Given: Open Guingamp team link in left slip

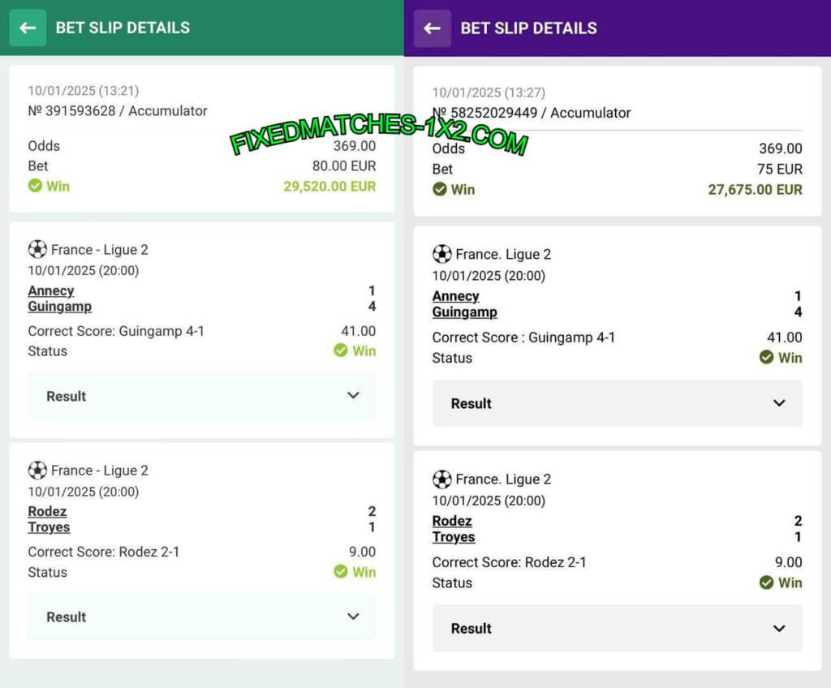Looking at the screenshot, I should click(x=59, y=307).
